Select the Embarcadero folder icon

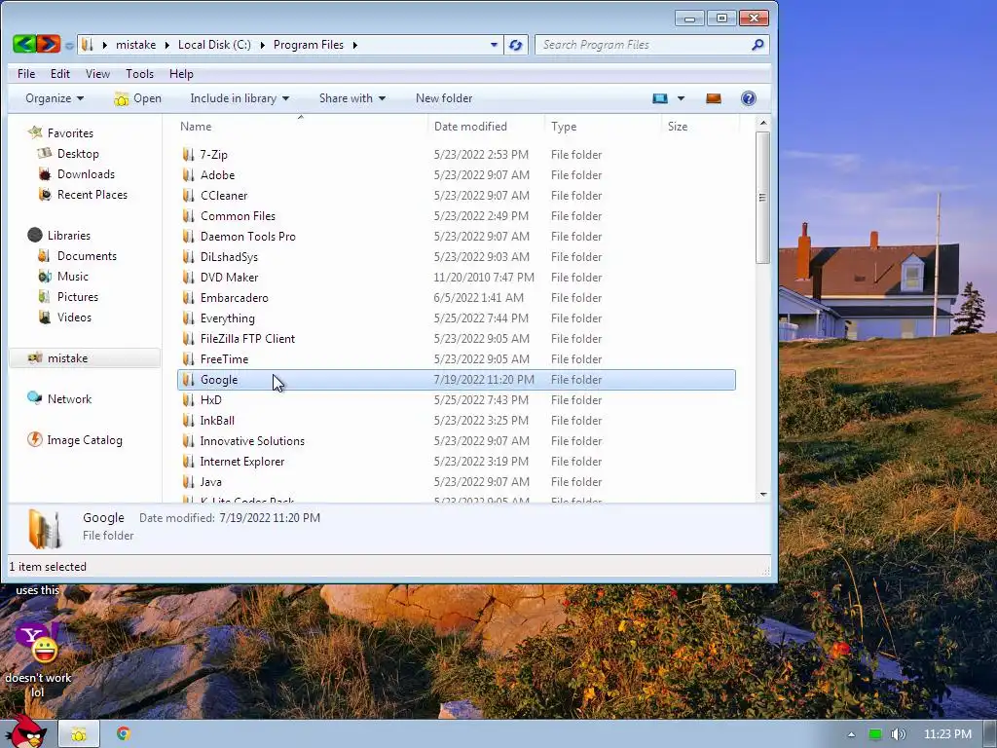(x=188, y=298)
